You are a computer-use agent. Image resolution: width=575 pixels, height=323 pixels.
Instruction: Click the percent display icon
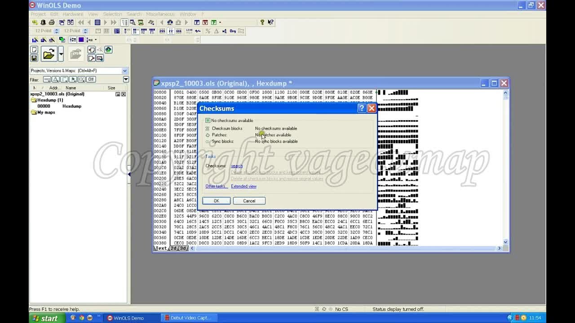click(208, 31)
